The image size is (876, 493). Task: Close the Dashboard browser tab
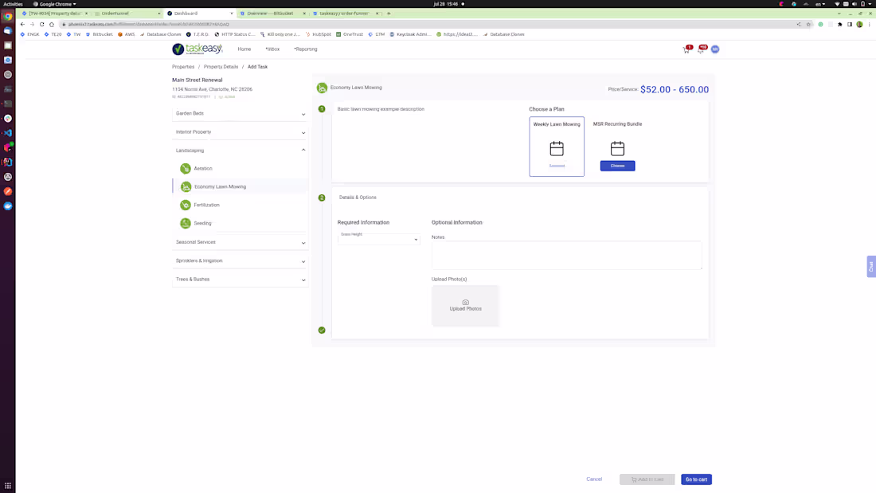231,14
